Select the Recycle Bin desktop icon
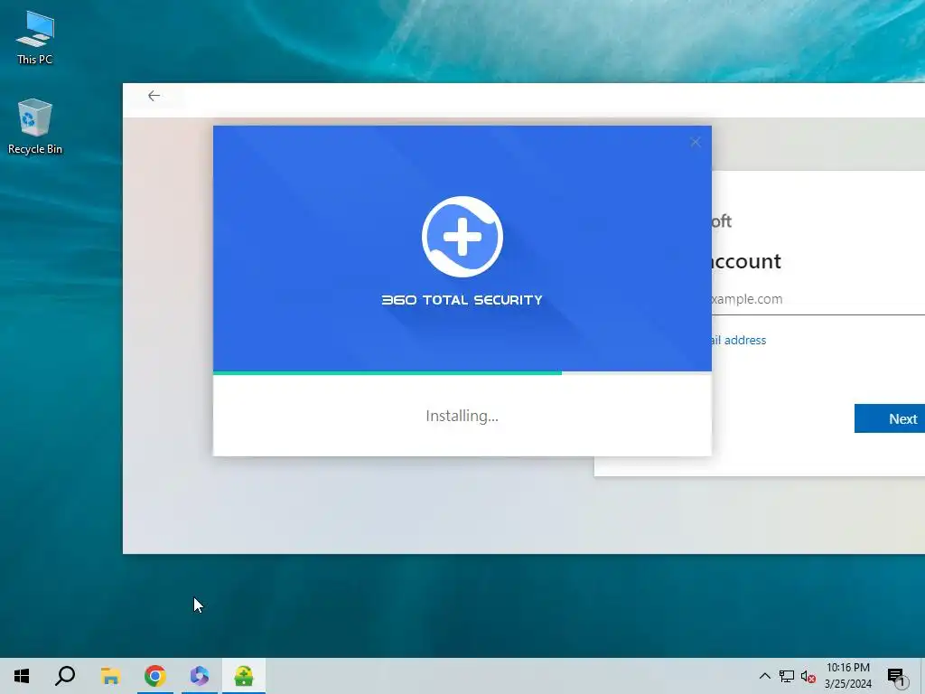 35,127
